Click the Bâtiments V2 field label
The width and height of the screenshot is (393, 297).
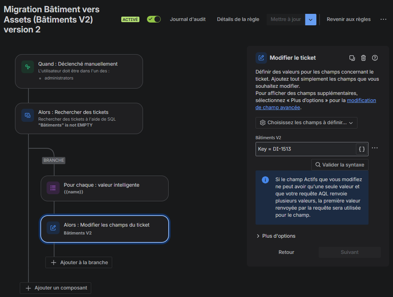268,138
